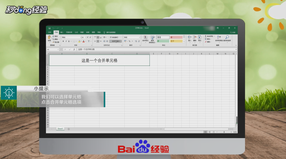Click the Format cells icon
The image size is (286, 159).
click(200, 37)
